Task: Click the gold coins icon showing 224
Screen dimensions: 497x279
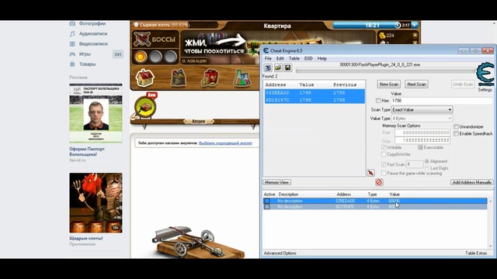Action: [382, 35]
